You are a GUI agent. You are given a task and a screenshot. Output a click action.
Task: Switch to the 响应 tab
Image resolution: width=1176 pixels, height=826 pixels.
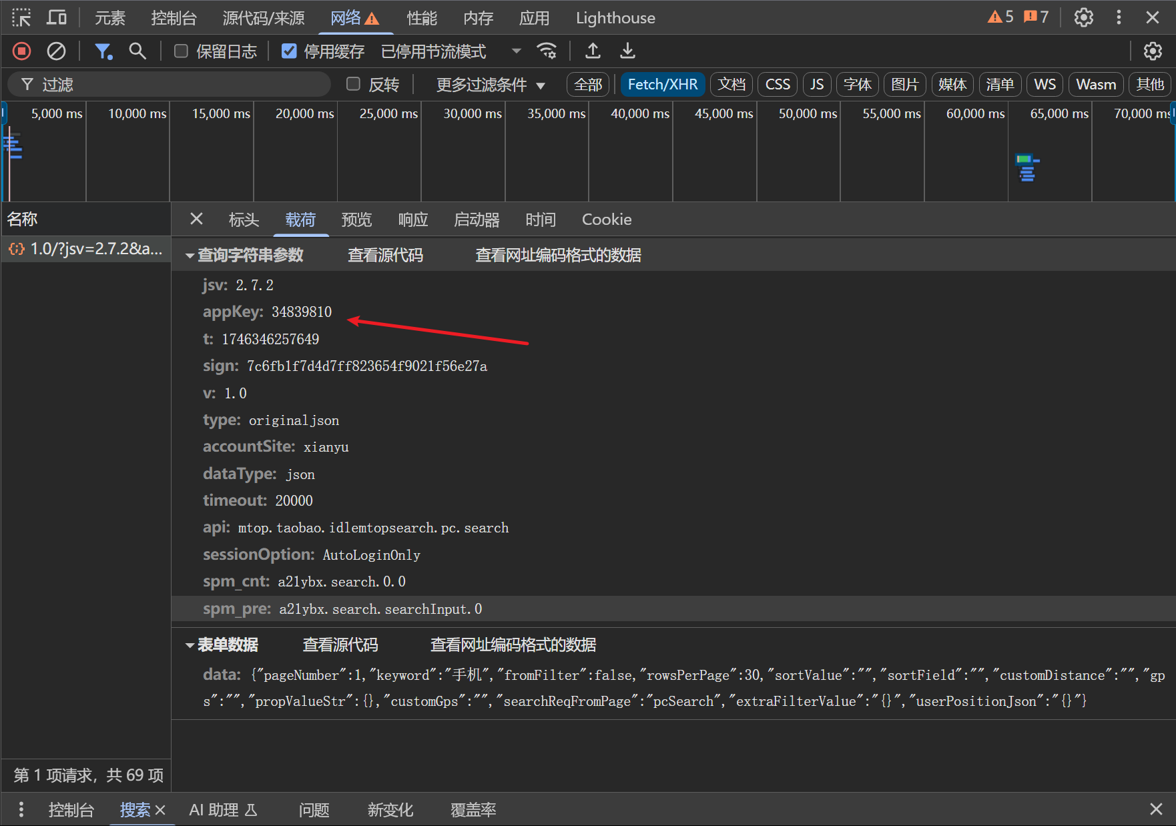[412, 220]
